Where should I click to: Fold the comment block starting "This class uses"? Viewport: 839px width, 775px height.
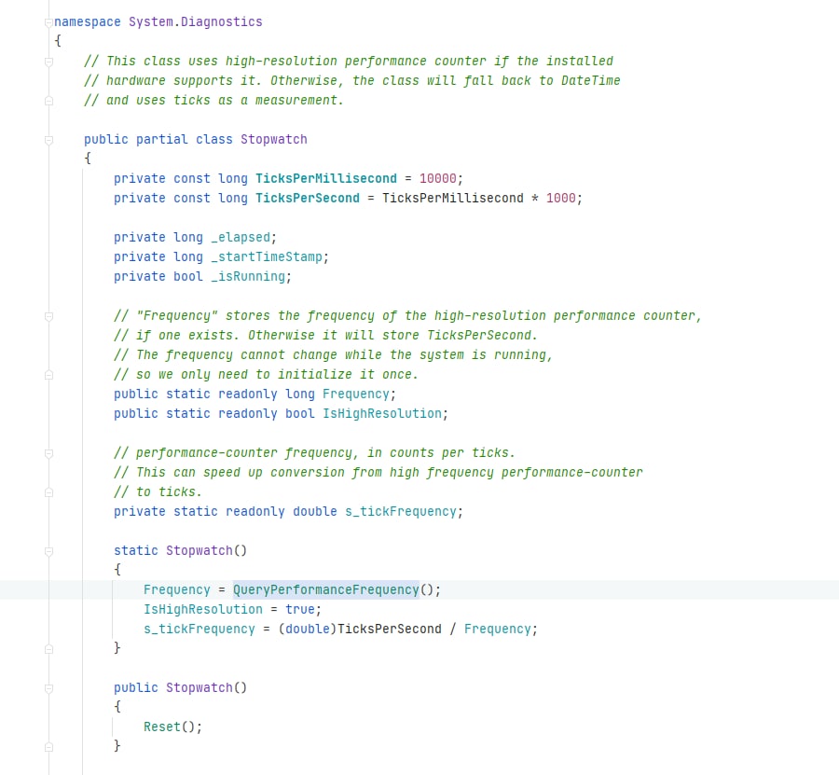pos(48,62)
